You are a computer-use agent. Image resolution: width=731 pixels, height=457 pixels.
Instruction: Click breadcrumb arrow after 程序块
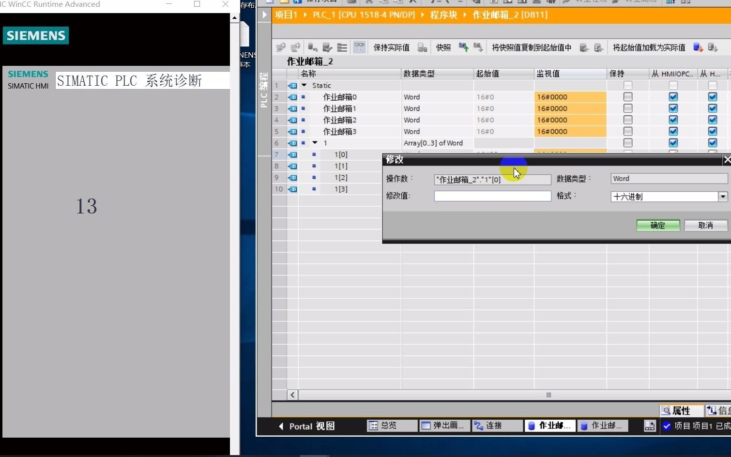pyautogui.click(x=465, y=15)
